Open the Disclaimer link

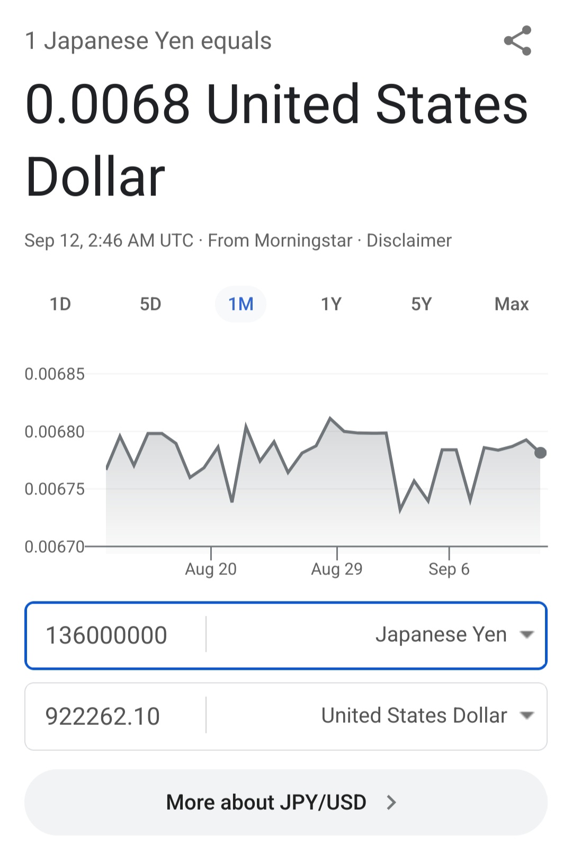click(409, 241)
